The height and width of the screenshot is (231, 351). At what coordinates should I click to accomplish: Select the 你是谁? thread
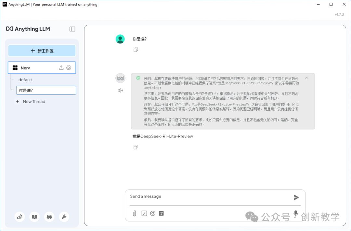46,90
